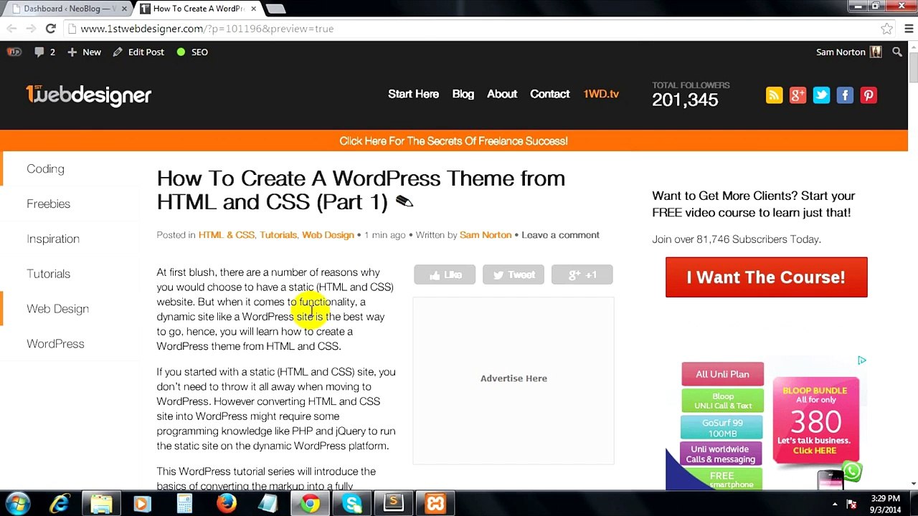Screen dimensions: 918x516
Task: Open the Contact menu item
Action: [x=549, y=94]
